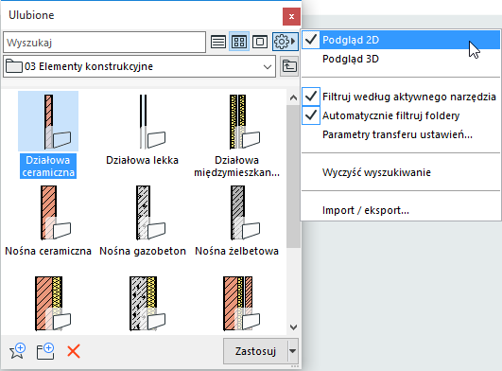Click Wyczyść wyszukiwanie menu entry
This screenshot has width=502, height=371.
[x=401, y=172]
